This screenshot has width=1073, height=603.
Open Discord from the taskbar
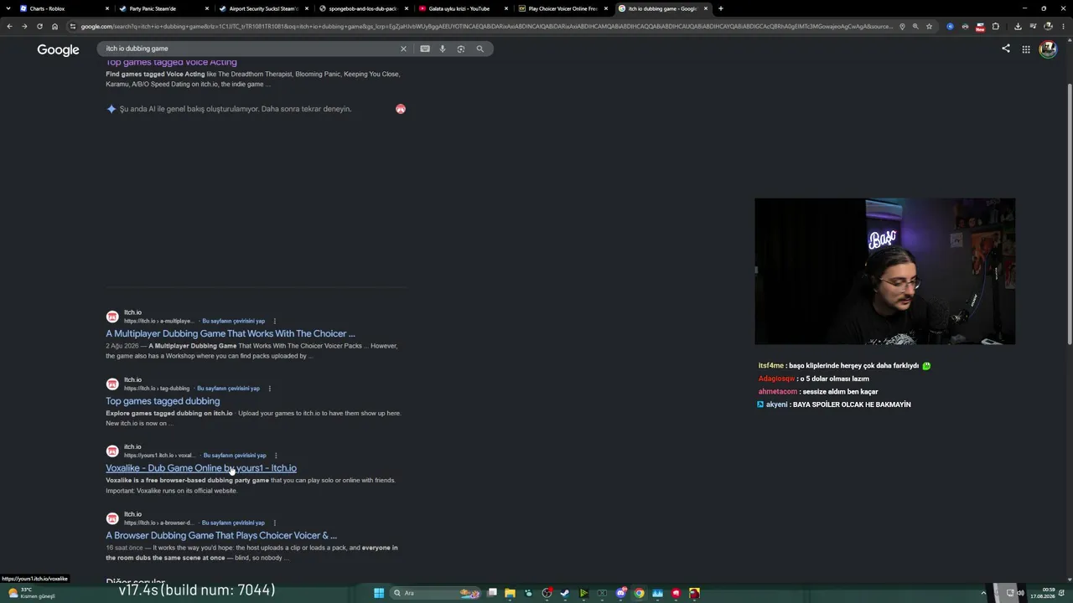tap(621, 593)
